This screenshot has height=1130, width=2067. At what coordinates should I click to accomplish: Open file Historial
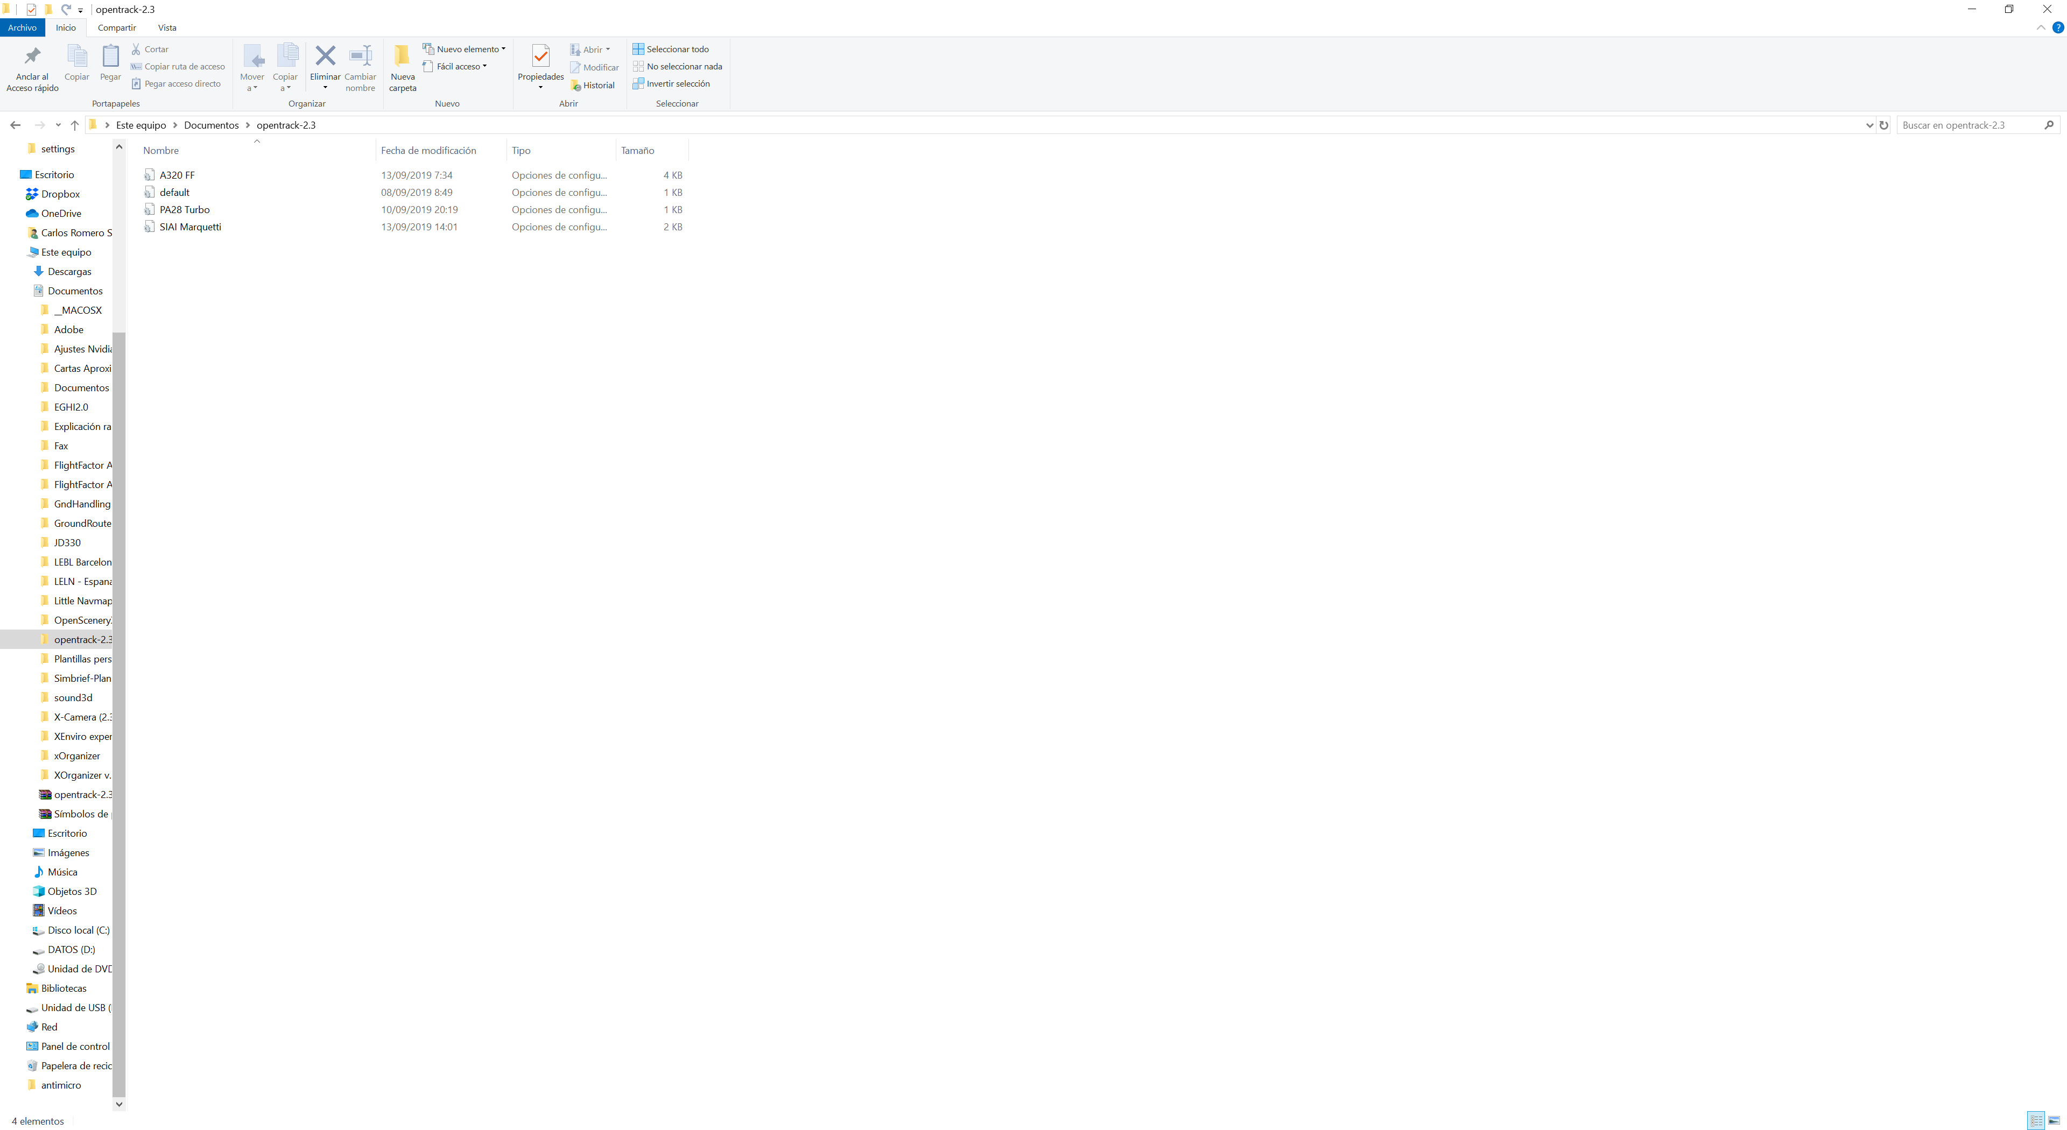coord(593,84)
